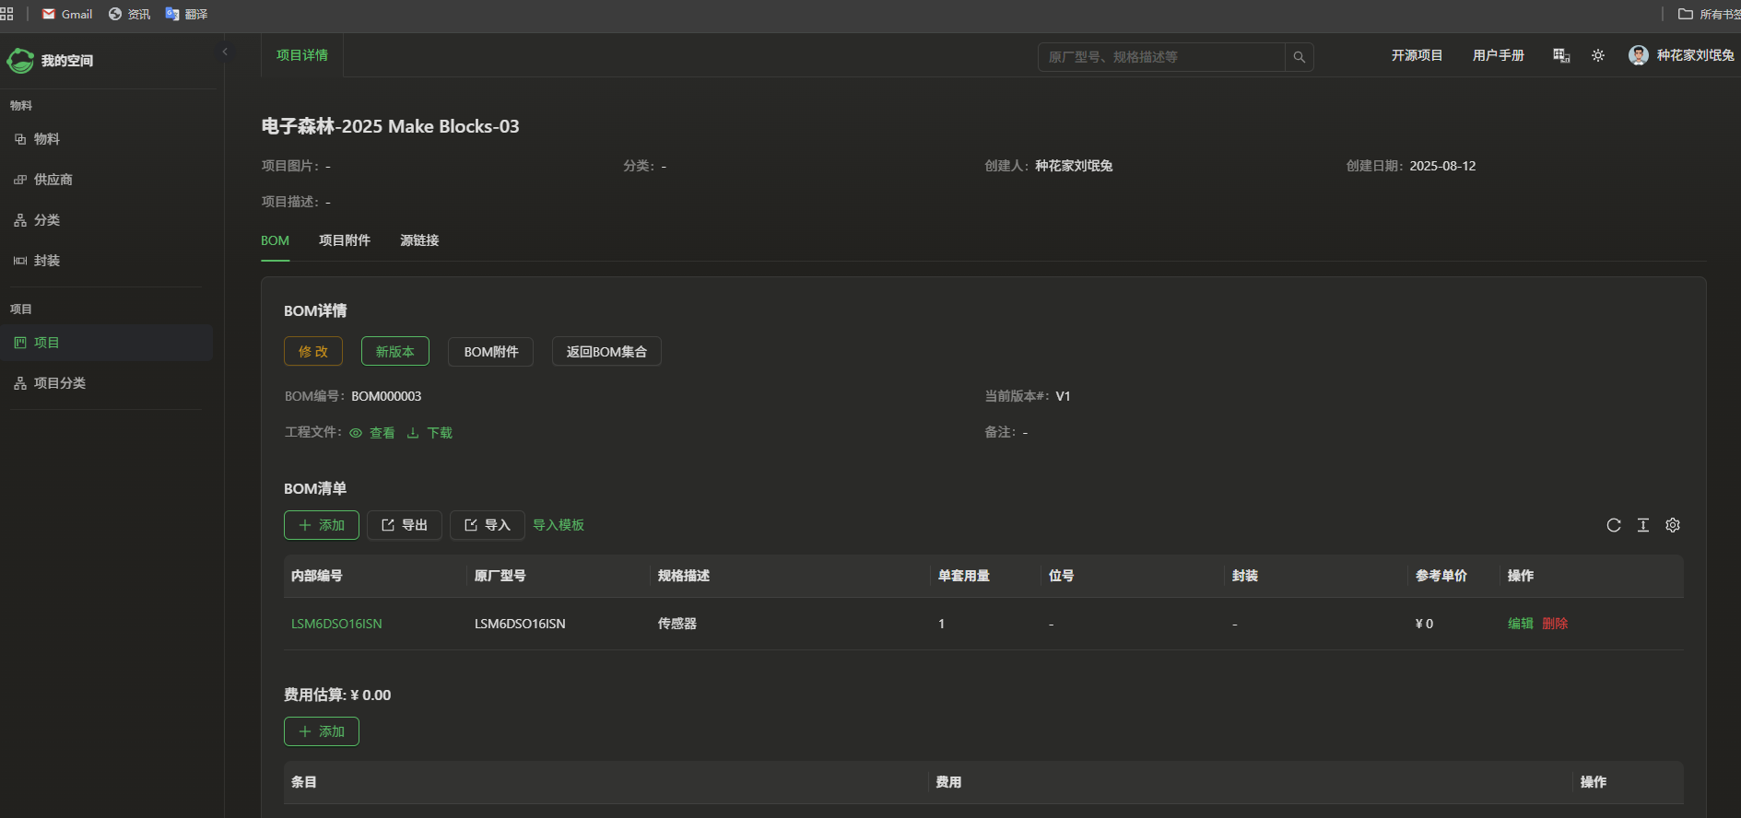Open table column settings gear
The height and width of the screenshot is (818, 1741).
(x=1673, y=525)
